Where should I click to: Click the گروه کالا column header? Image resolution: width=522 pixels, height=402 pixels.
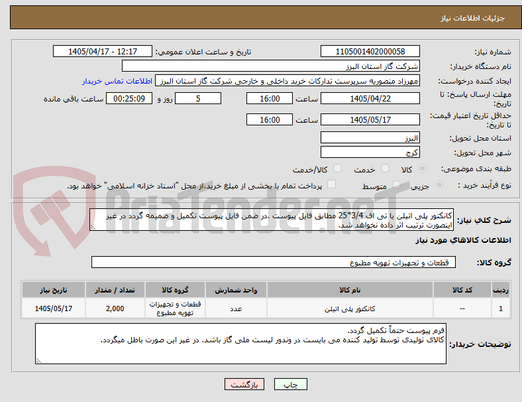(x=175, y=290)
